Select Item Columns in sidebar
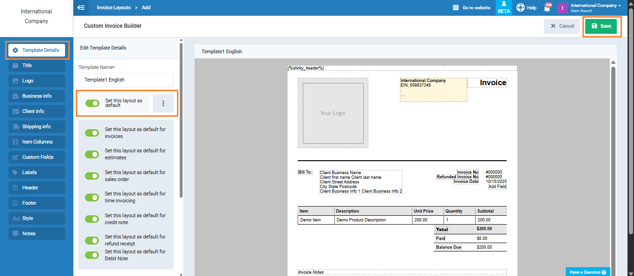The image size is (634, 276). coord(36,142)
